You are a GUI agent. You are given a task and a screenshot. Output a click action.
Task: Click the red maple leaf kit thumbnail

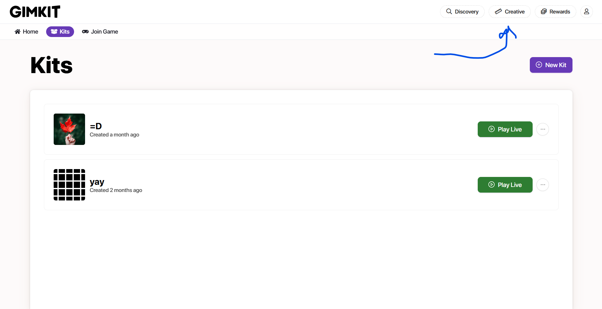pos(69,129)
